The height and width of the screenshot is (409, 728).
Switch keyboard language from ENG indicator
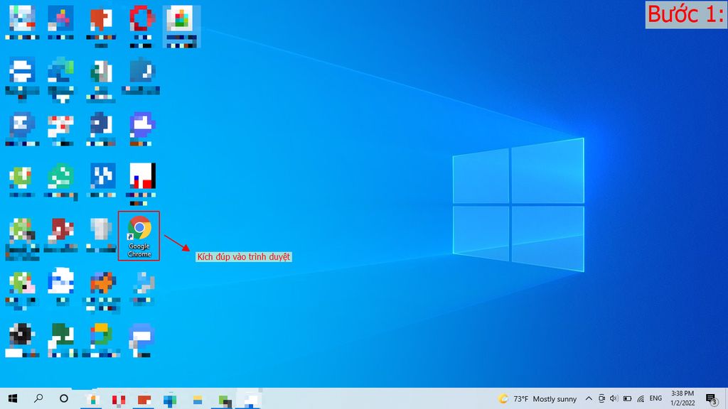pyautogui.click(x=655, y=398)
